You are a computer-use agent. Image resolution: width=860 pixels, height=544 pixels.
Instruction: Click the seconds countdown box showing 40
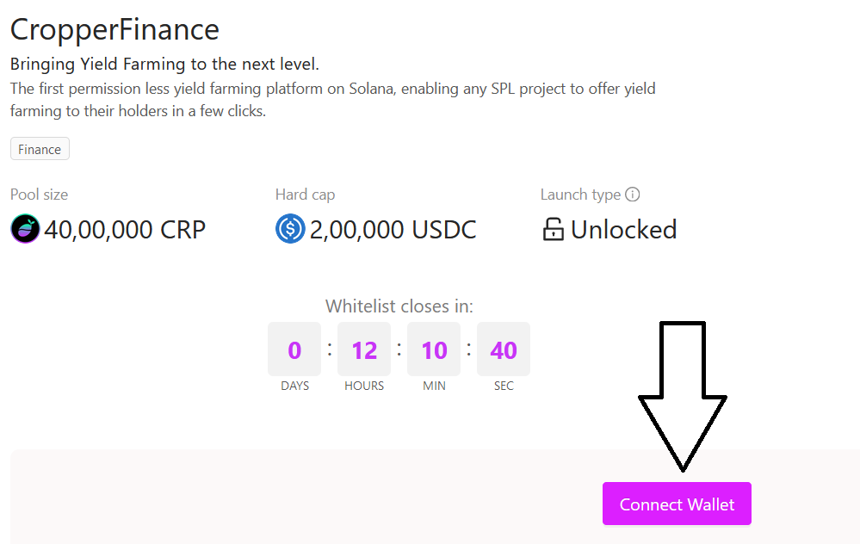pyautogui.click(x=504, y=349)
